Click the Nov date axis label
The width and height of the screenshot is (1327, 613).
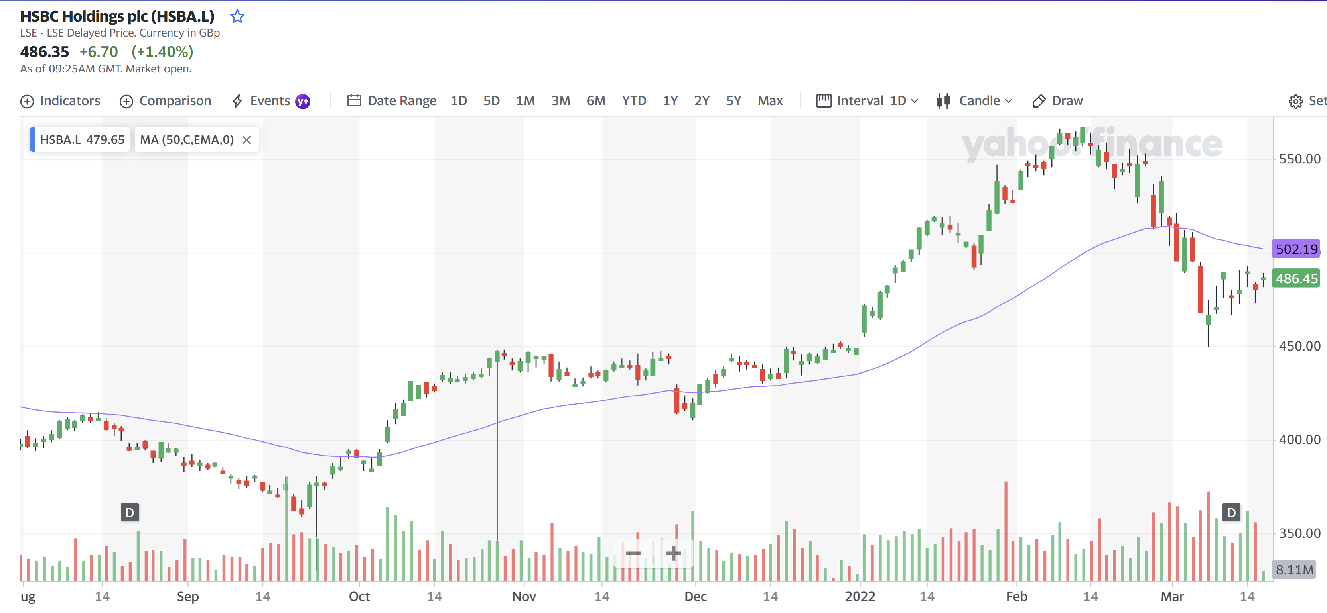tap(524, 597)
